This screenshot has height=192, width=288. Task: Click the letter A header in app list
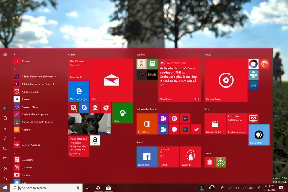[x=14, y=69]
